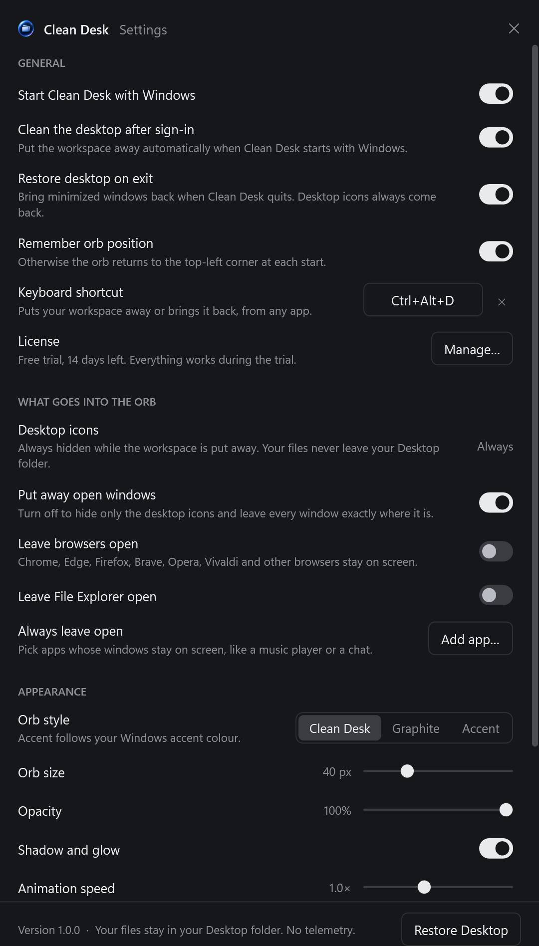Click the Ctrl+Alt+D shortcut field
Screen dimensions: 539x946
[x=423, y=300]
